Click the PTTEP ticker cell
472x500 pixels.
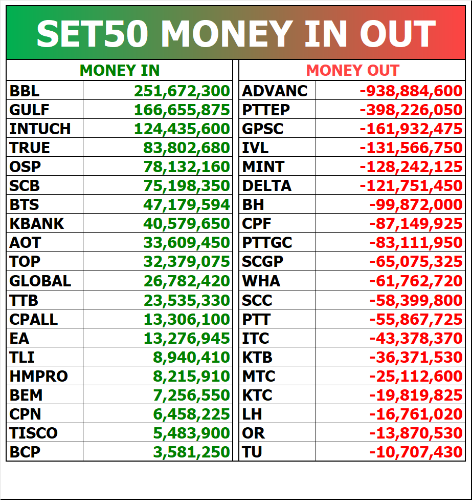pos(277,110)
